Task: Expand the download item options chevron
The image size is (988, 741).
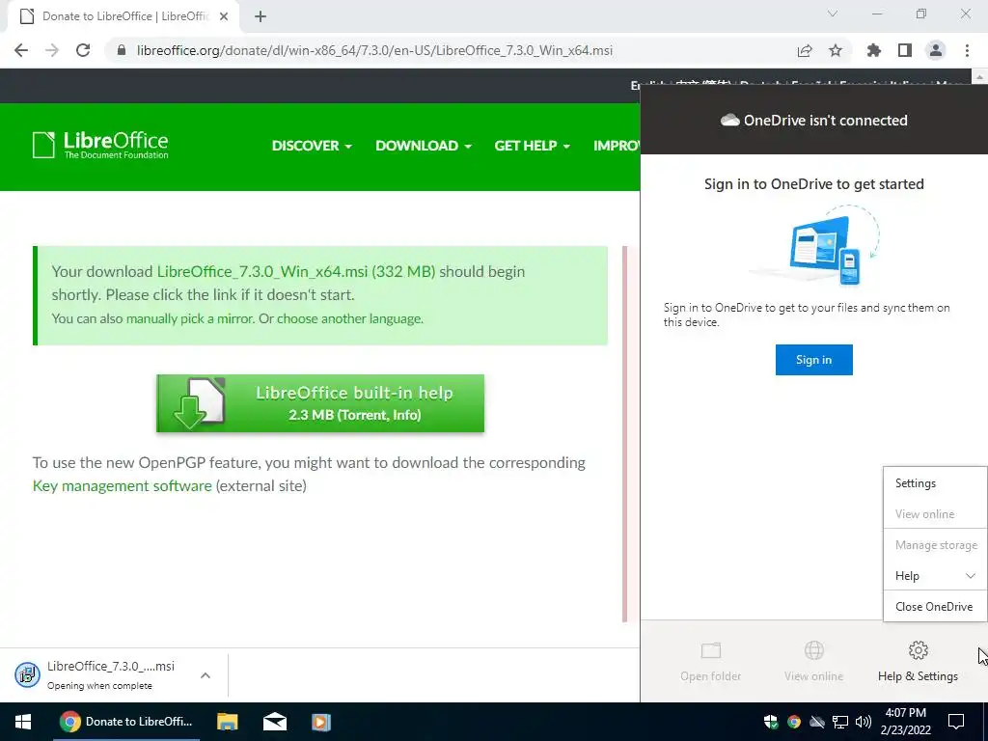Action: pos(206,675)
